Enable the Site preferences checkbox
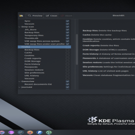Screen dimensions: 135x135 point(67,73)
